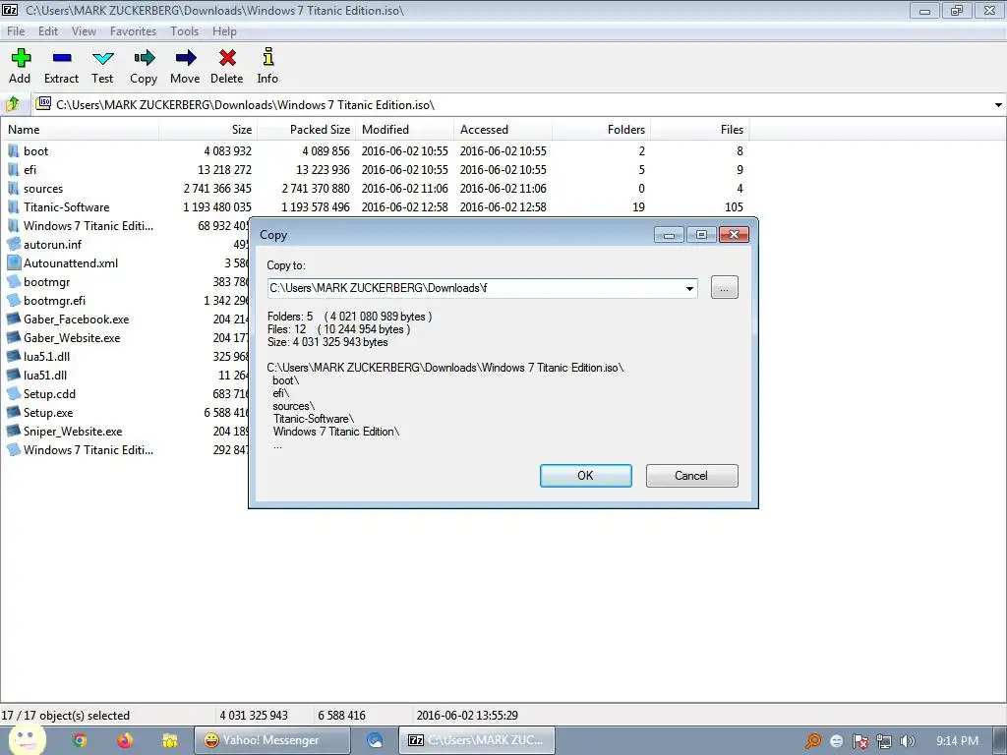The image size is (1007, 755).
Task: Select the lua51.dll file name
Action: tap(45, 375)
